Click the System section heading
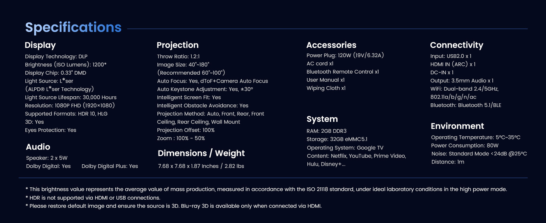546x223 pixels. (x=322, y=119)
